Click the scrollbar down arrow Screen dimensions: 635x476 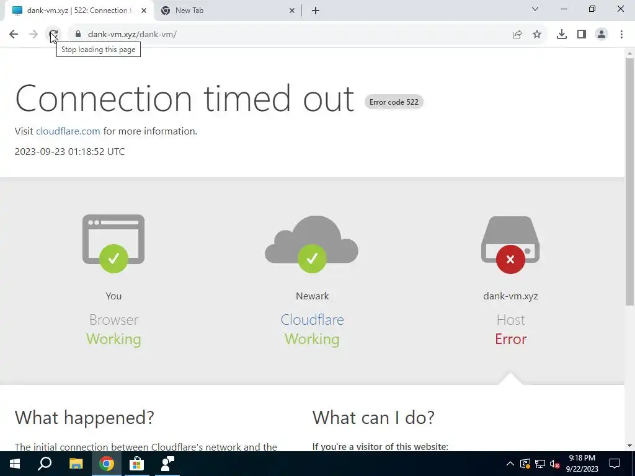[630, 446]
